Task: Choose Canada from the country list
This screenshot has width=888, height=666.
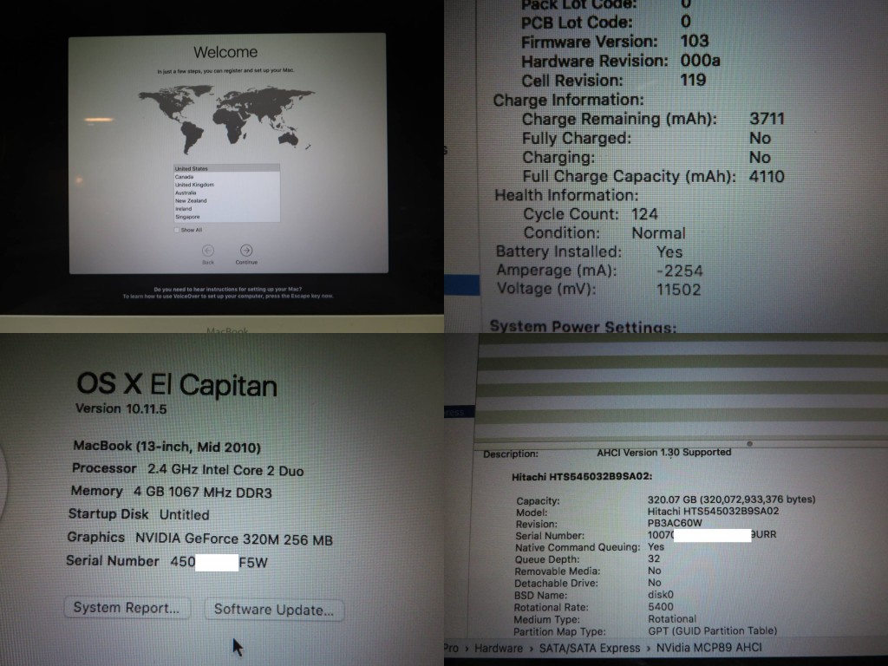Action: (x=185, y=177)
